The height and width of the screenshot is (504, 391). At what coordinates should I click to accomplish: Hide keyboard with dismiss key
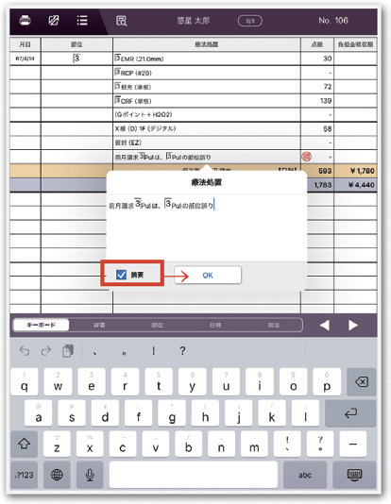point(354,475)
